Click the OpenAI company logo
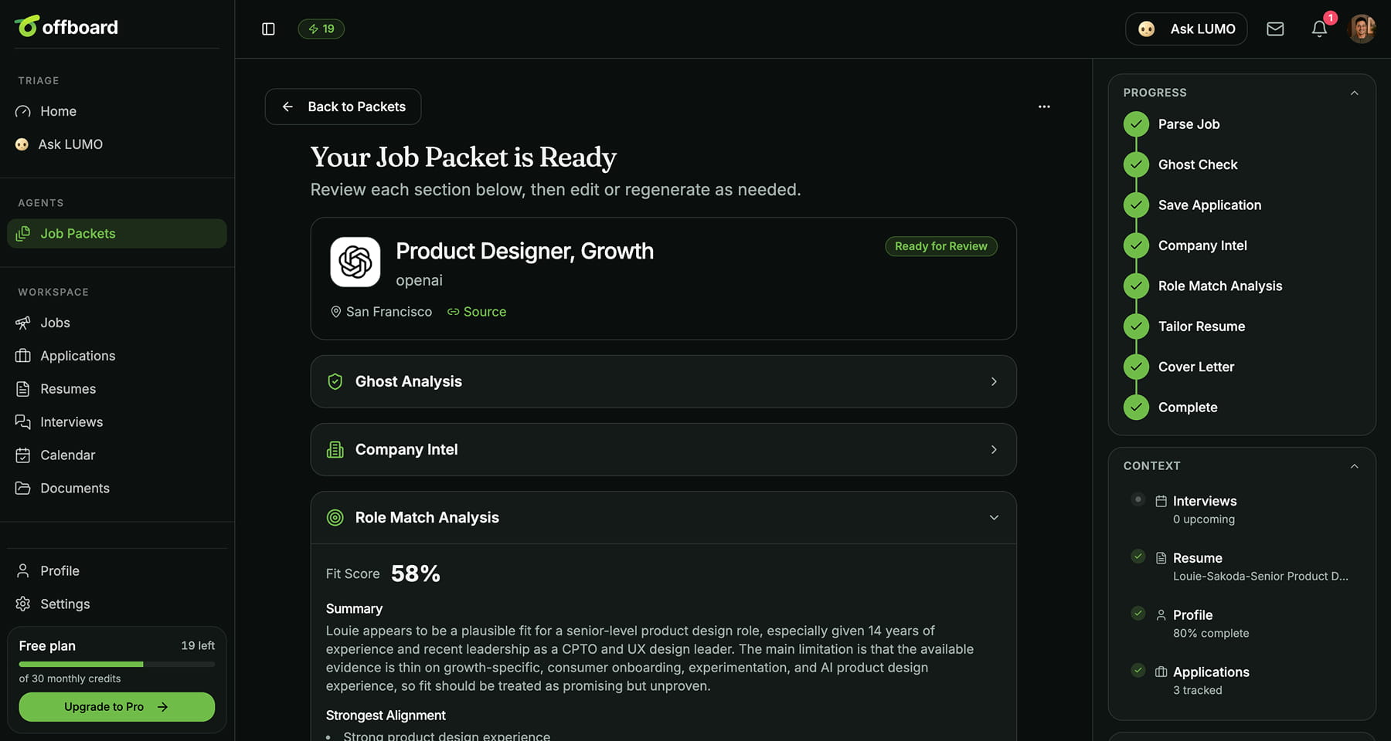The width and height of the screenshot is (1391, 741). pos(355,262)
